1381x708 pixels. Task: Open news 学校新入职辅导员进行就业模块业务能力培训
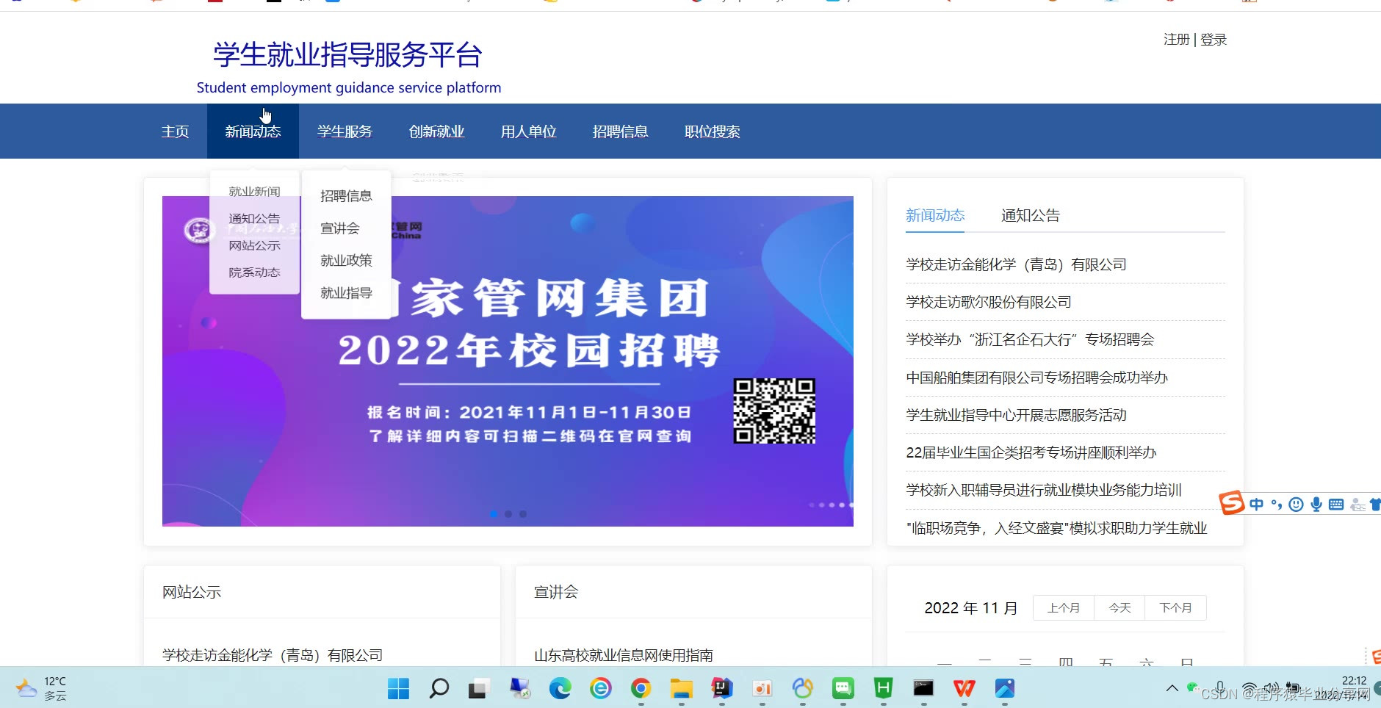(1043, 490)
